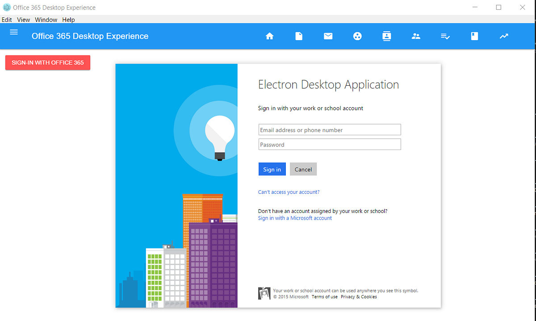This screenshot has height=321, width=536.
Task: Open the Edit menu
Action: [6, 20]
